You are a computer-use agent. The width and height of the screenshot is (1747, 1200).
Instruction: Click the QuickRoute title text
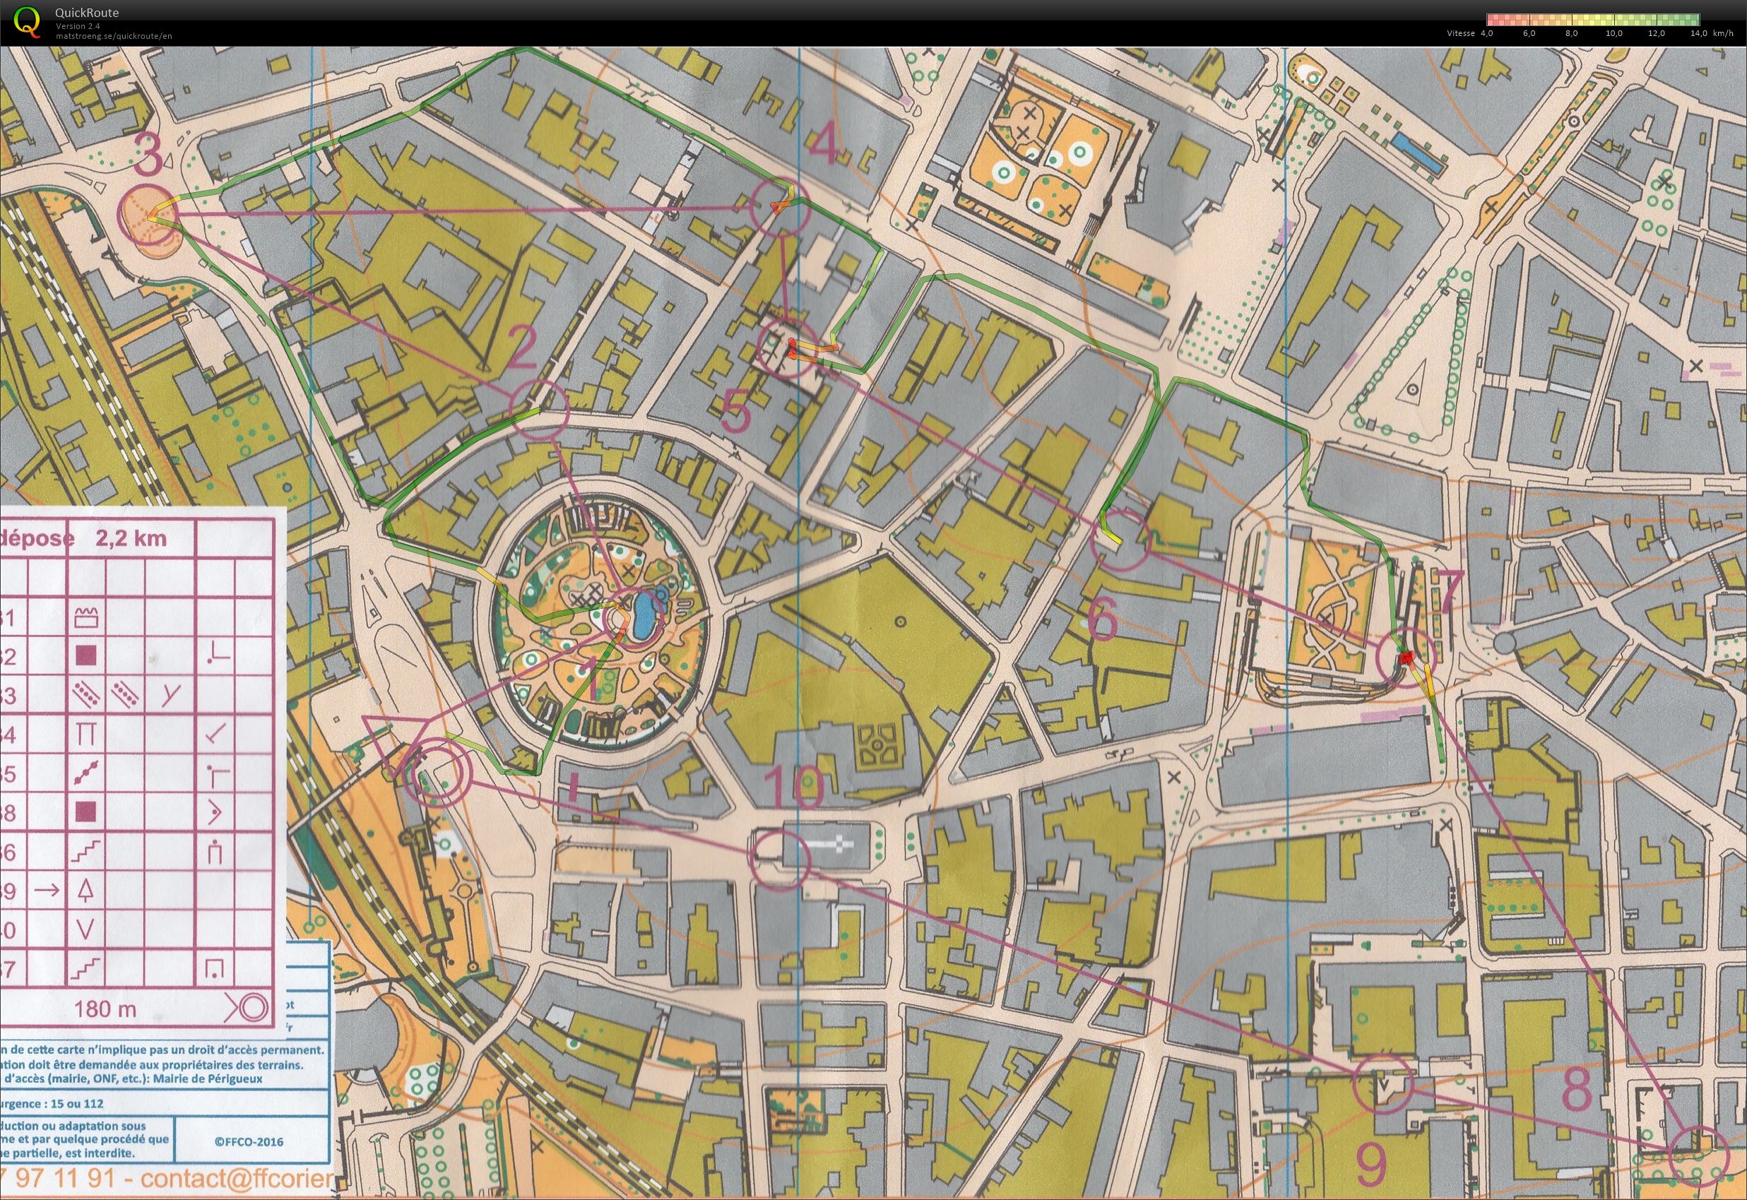[x=86, y=13]
